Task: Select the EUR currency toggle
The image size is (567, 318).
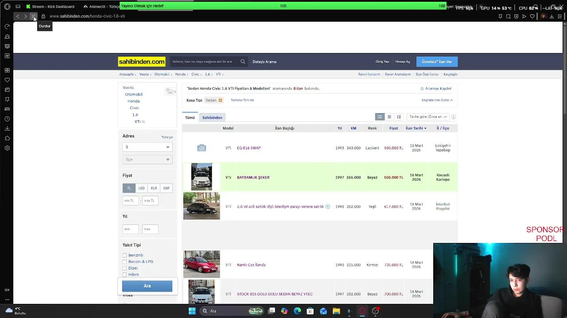Action: click(x=154, y=188)
